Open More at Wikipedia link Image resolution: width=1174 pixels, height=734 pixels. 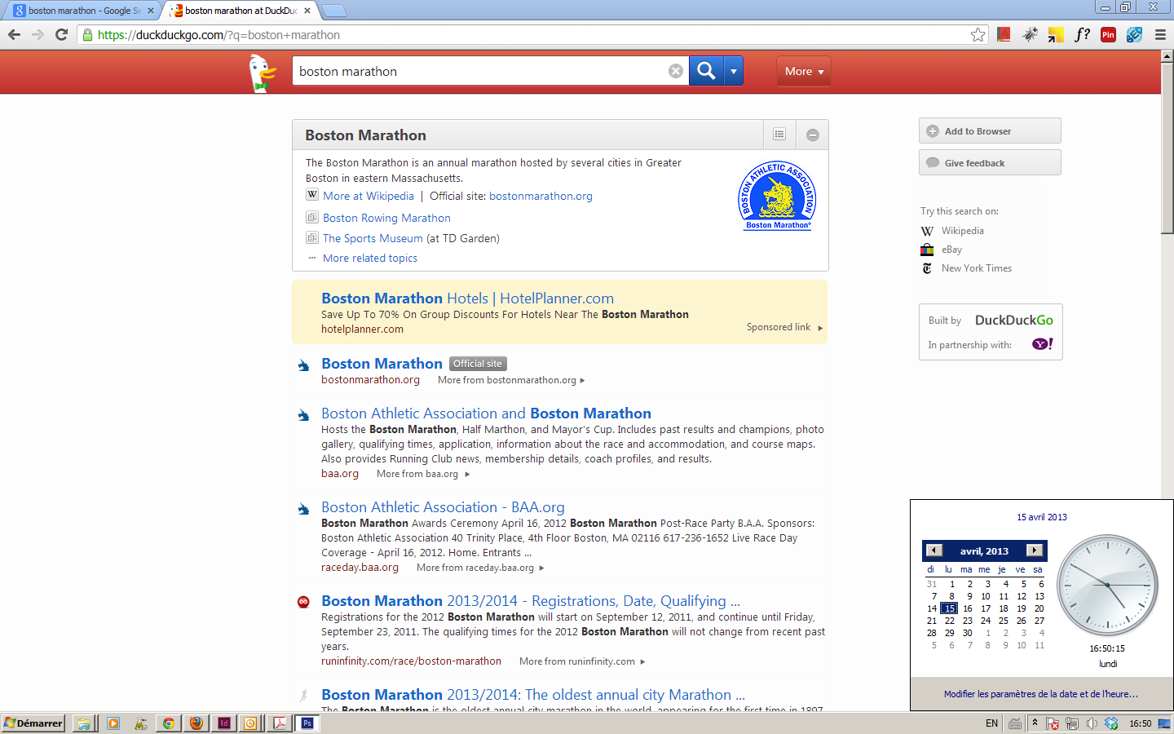pyautogui.click(x=369, y=196)
